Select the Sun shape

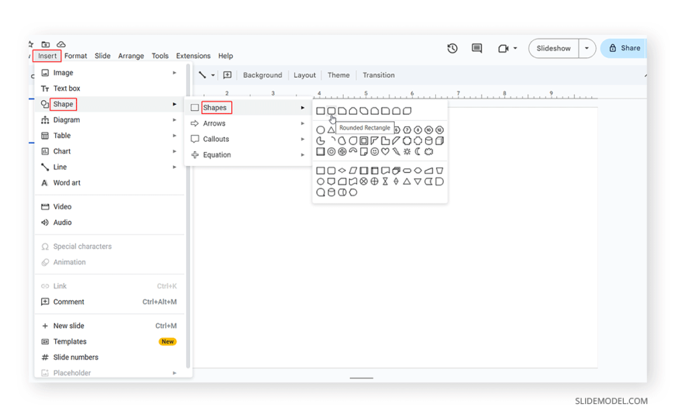tap(407, 151)
